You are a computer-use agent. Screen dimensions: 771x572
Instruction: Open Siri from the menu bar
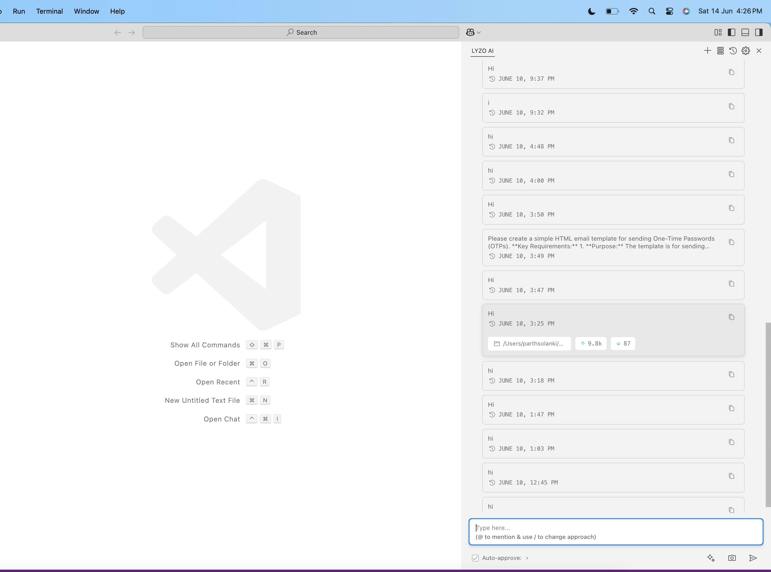[x=686, y=11]
